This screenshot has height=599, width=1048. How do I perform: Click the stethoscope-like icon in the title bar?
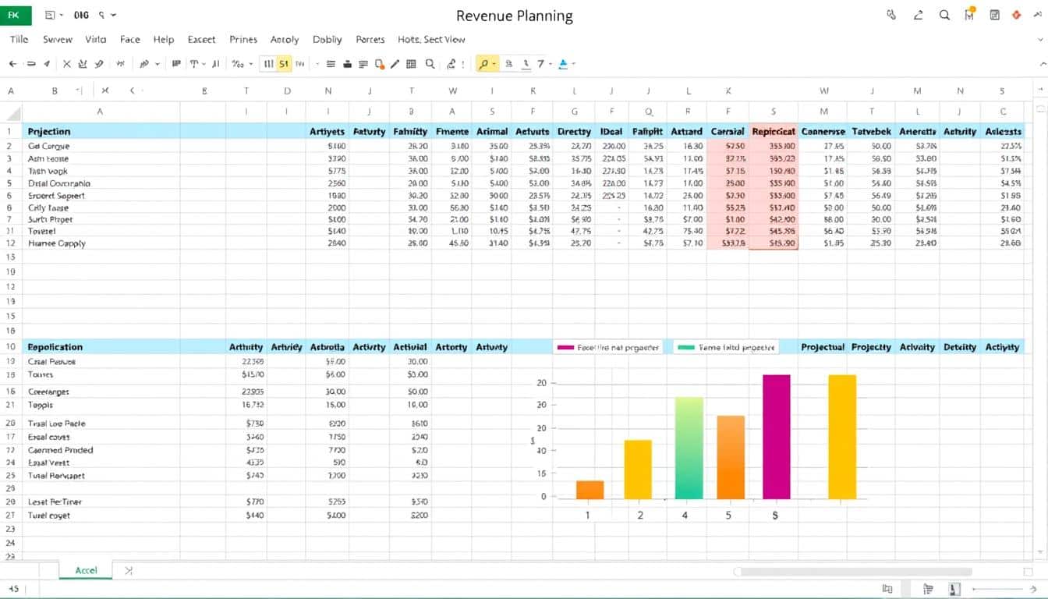click(x=891, y=14)
